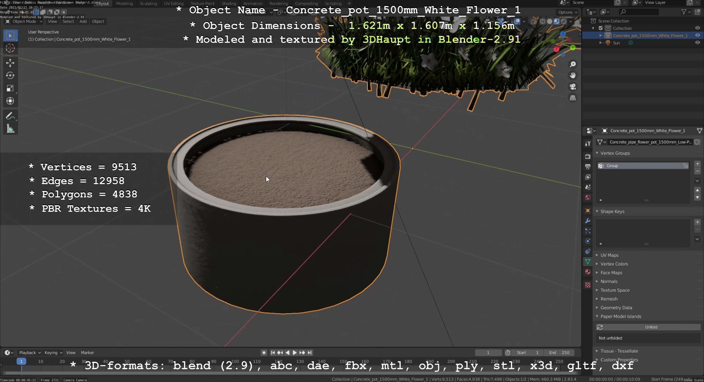The width and height of the screenshot is (704, 382).
Task: Select the Rotate tool
Action: (11, 75)
